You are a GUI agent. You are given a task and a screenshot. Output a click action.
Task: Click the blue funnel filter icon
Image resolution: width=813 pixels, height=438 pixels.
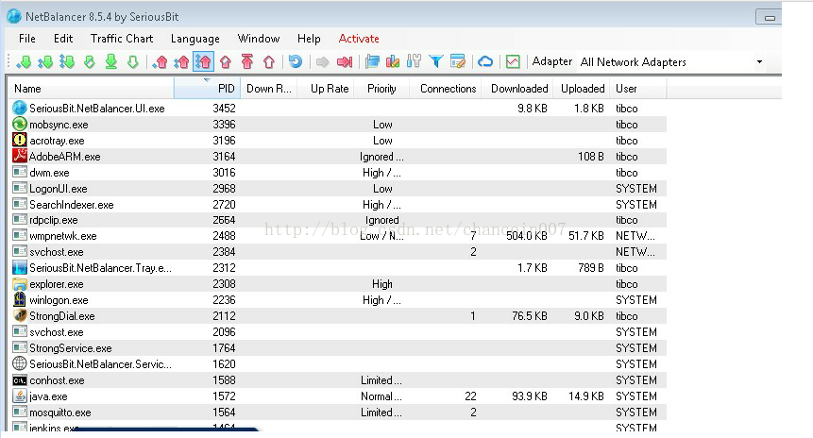tap(436, 61)
